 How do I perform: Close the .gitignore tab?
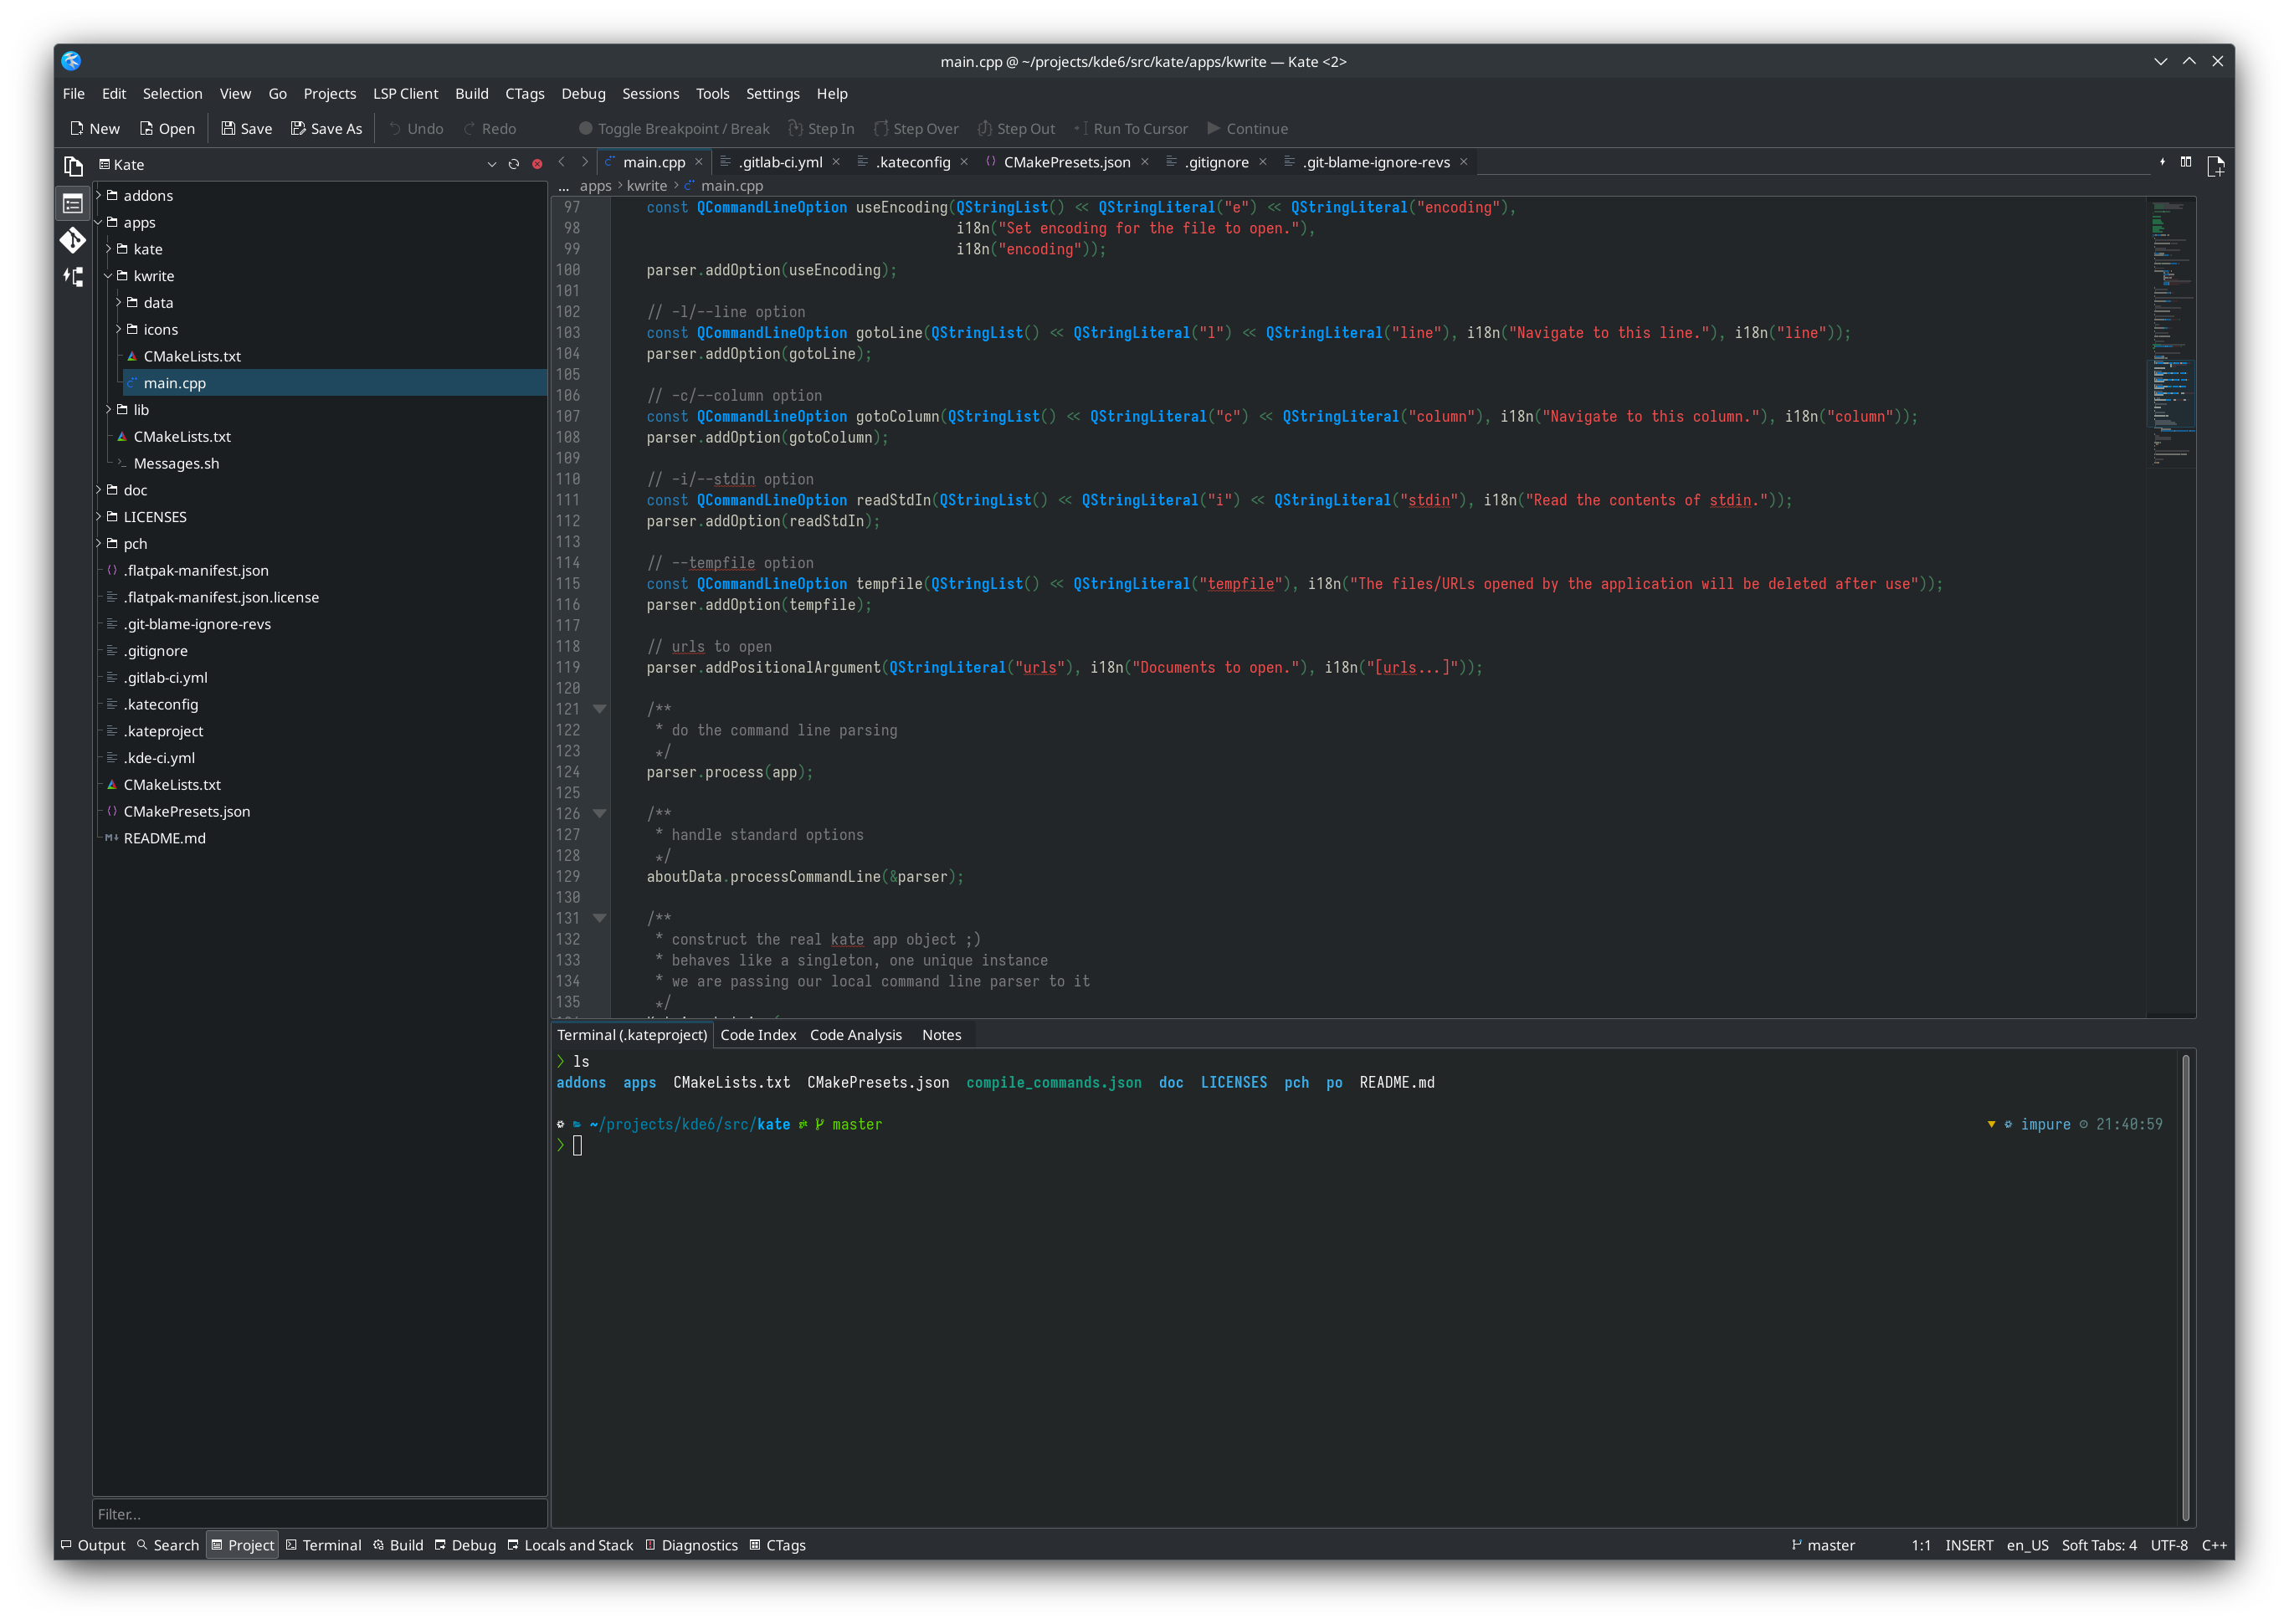(1262, 162)
